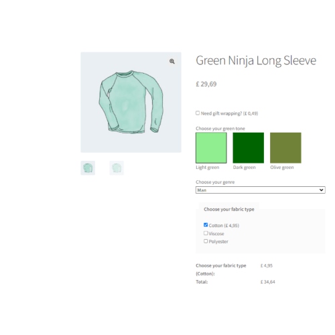Pick the Light green color swatch

tap(211, 148)
